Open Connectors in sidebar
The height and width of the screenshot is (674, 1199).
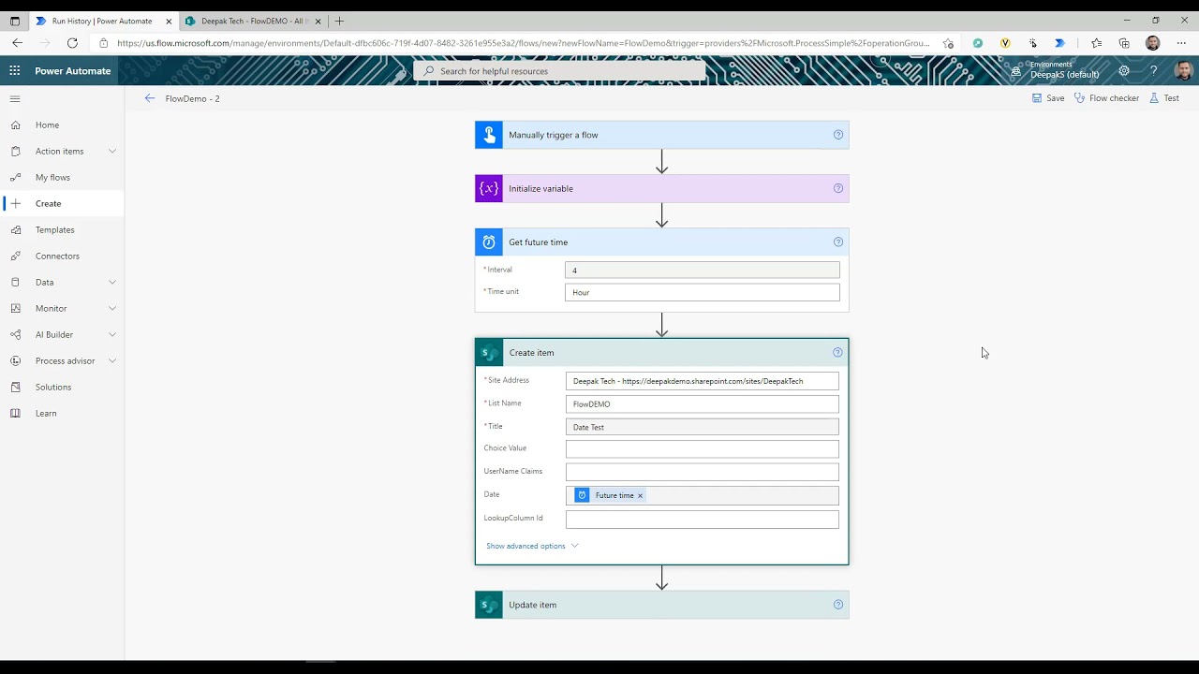57,256
